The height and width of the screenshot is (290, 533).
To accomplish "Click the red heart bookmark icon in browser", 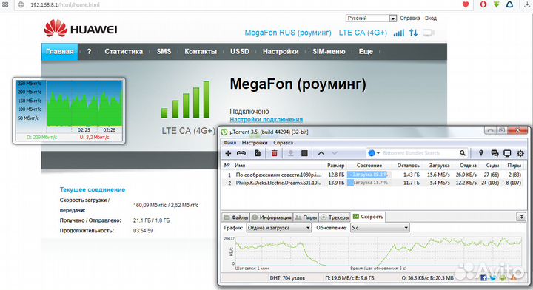I will click(x=466, y=4).
